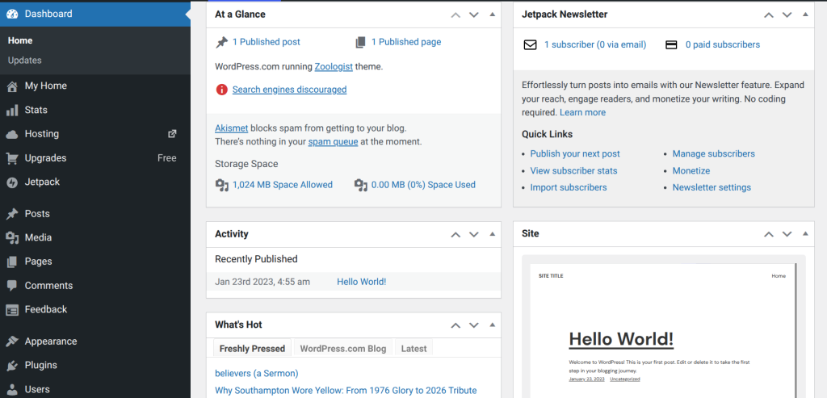
Task: Move At a Glance widget down
Action: pos(473,15)
